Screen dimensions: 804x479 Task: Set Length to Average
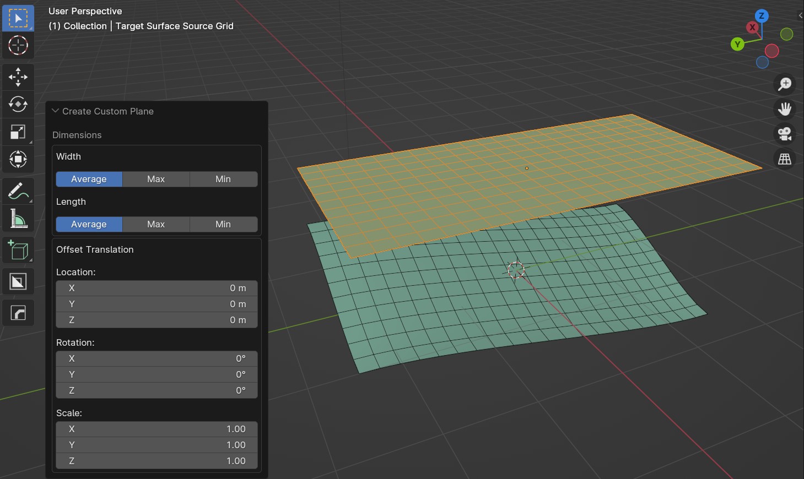pyautogui.click(x=89, y=224)
